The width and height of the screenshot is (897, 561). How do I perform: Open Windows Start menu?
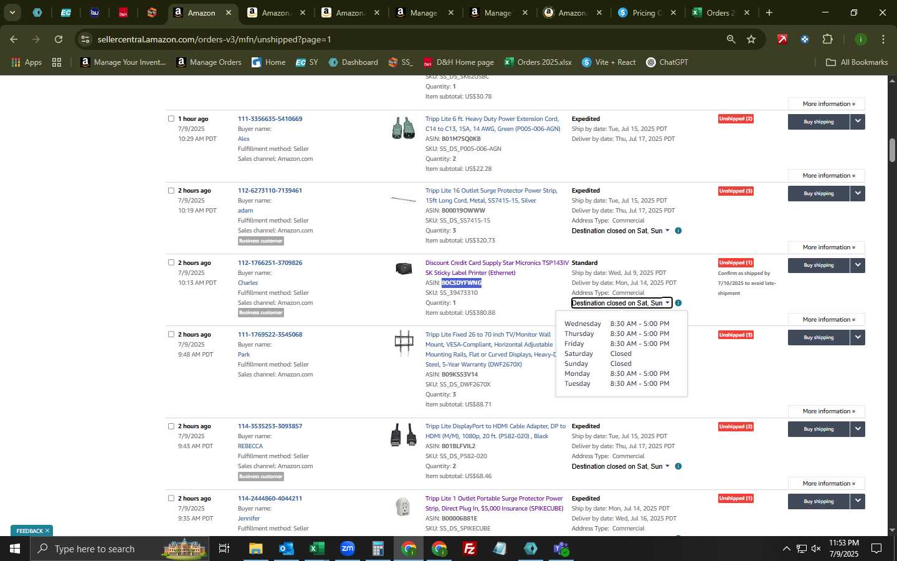click(14, 549)
